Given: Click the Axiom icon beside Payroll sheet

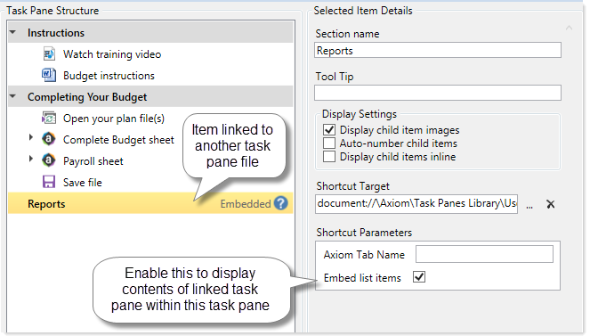Looking at the screenshot, I should (x=49, y=160).
